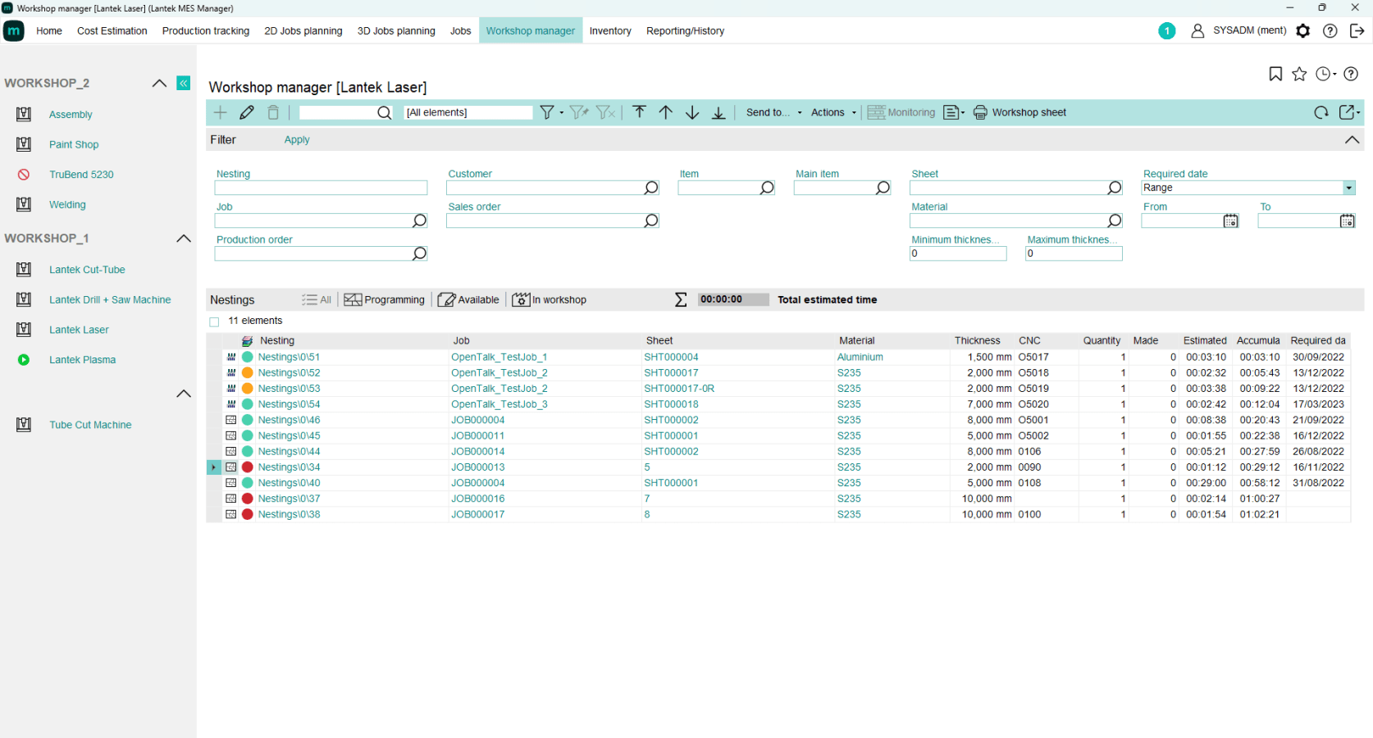Toggle the In workshop nestings filter
This screenshot has width=1373, height=738.
pos(550,300)
